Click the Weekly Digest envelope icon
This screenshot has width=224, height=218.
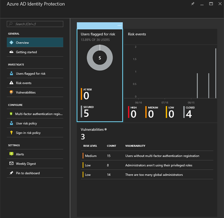click(11, 163)
